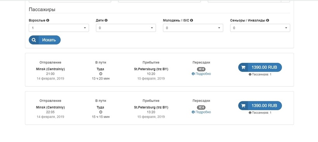Click transfers badge icon in second result
The height and width of the screenshot is (142, 318).
coord(201,107)
